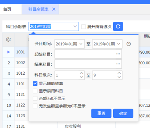
Task: Toggle 展开所有级次 checkbox
Action: click(83, 27)
